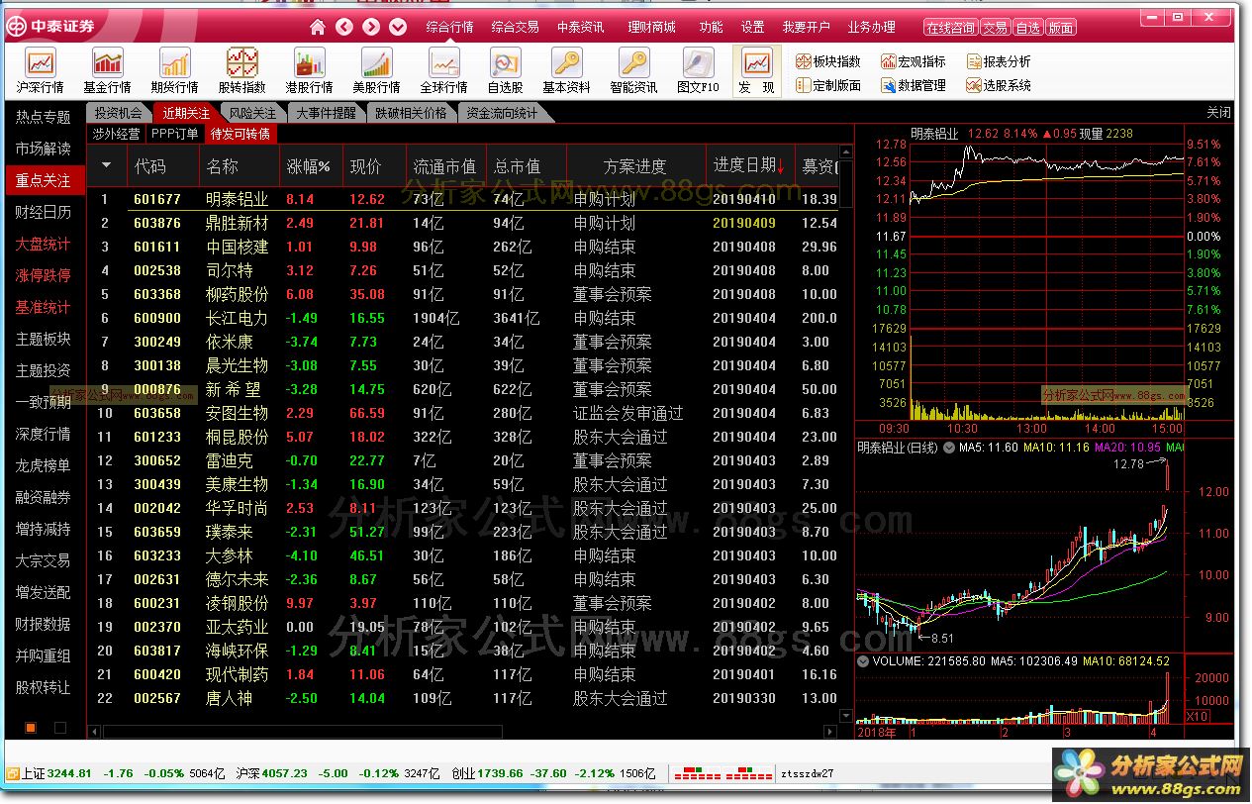This screenshot has height=804, width=1252.
Task: Select 热点专题 in left sidebar
Action: 44,117
